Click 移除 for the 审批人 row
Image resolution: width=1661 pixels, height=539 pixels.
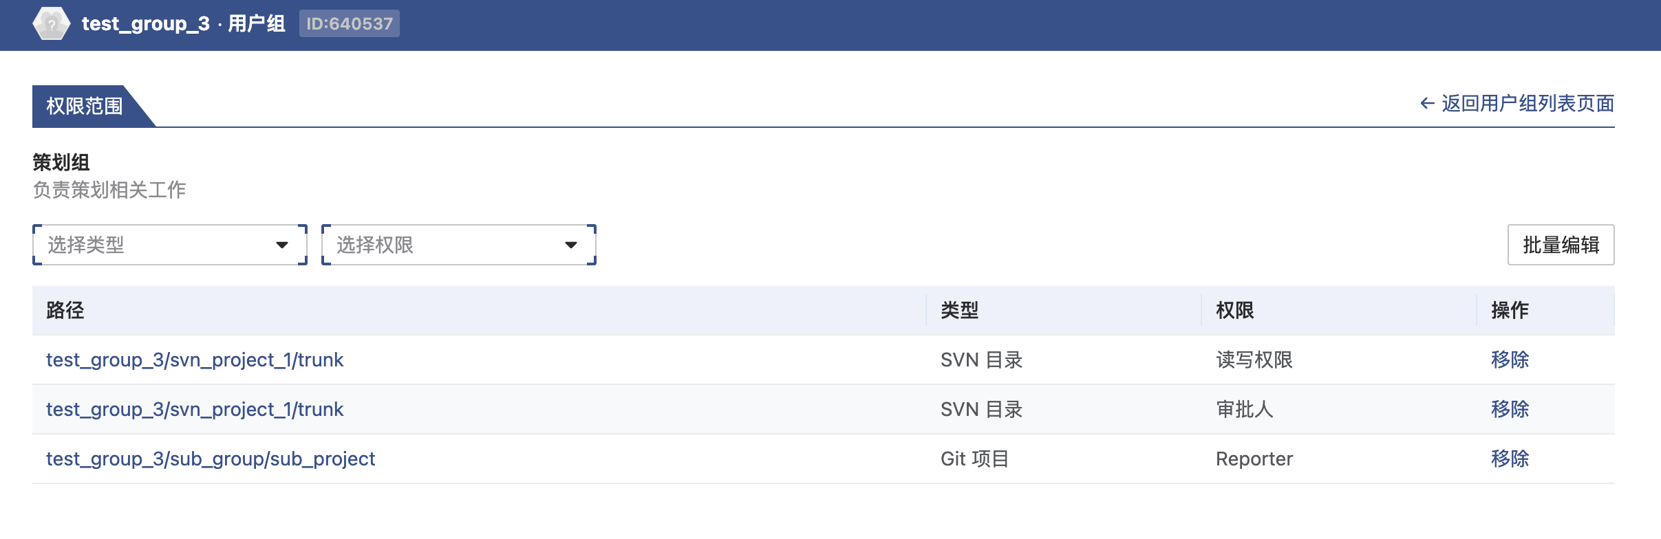click(x=1510, y=409)
